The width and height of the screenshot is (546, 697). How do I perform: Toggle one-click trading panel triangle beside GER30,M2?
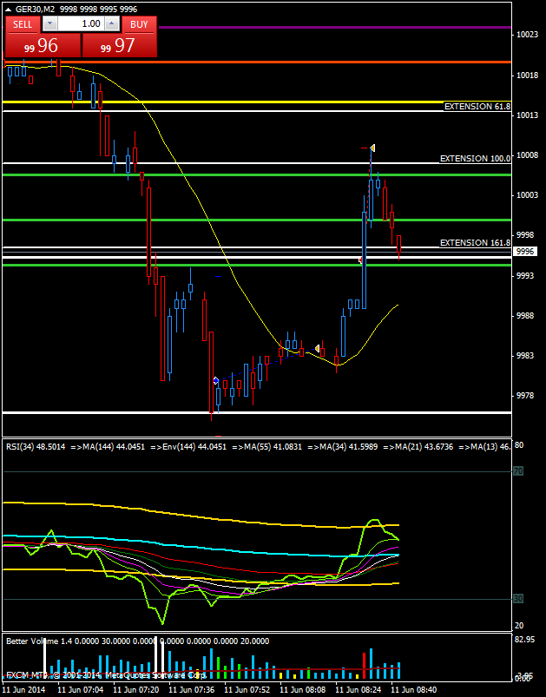pos(8,8)
